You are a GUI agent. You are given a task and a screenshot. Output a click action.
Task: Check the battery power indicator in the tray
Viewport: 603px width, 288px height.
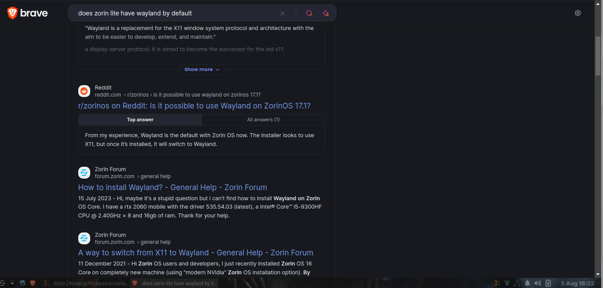pos(548,283)
